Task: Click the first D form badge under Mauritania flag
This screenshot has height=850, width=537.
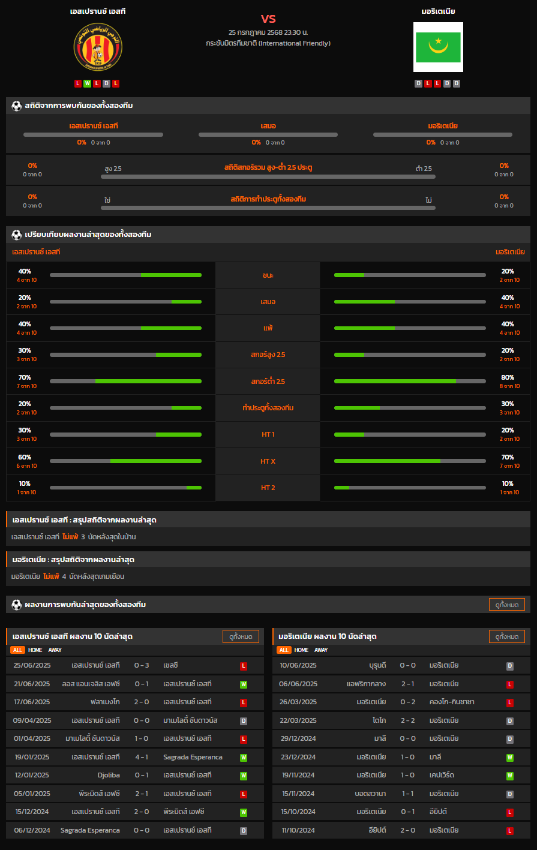Action: pyautogui.click(x=419, y=83)
